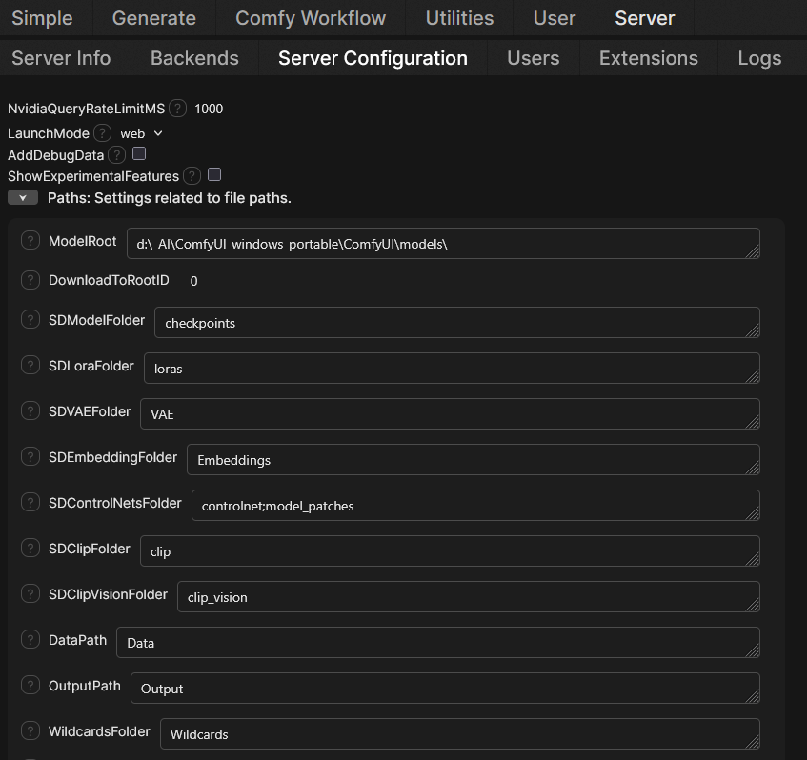Image resolution: width=807 pixels, height=760 pixels.
Task: Click the ModelRoot path text field
Action: 443,244
